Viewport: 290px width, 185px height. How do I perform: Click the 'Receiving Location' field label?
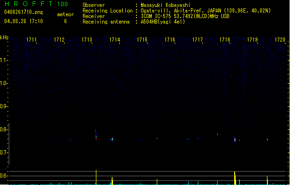click(107, 11)
